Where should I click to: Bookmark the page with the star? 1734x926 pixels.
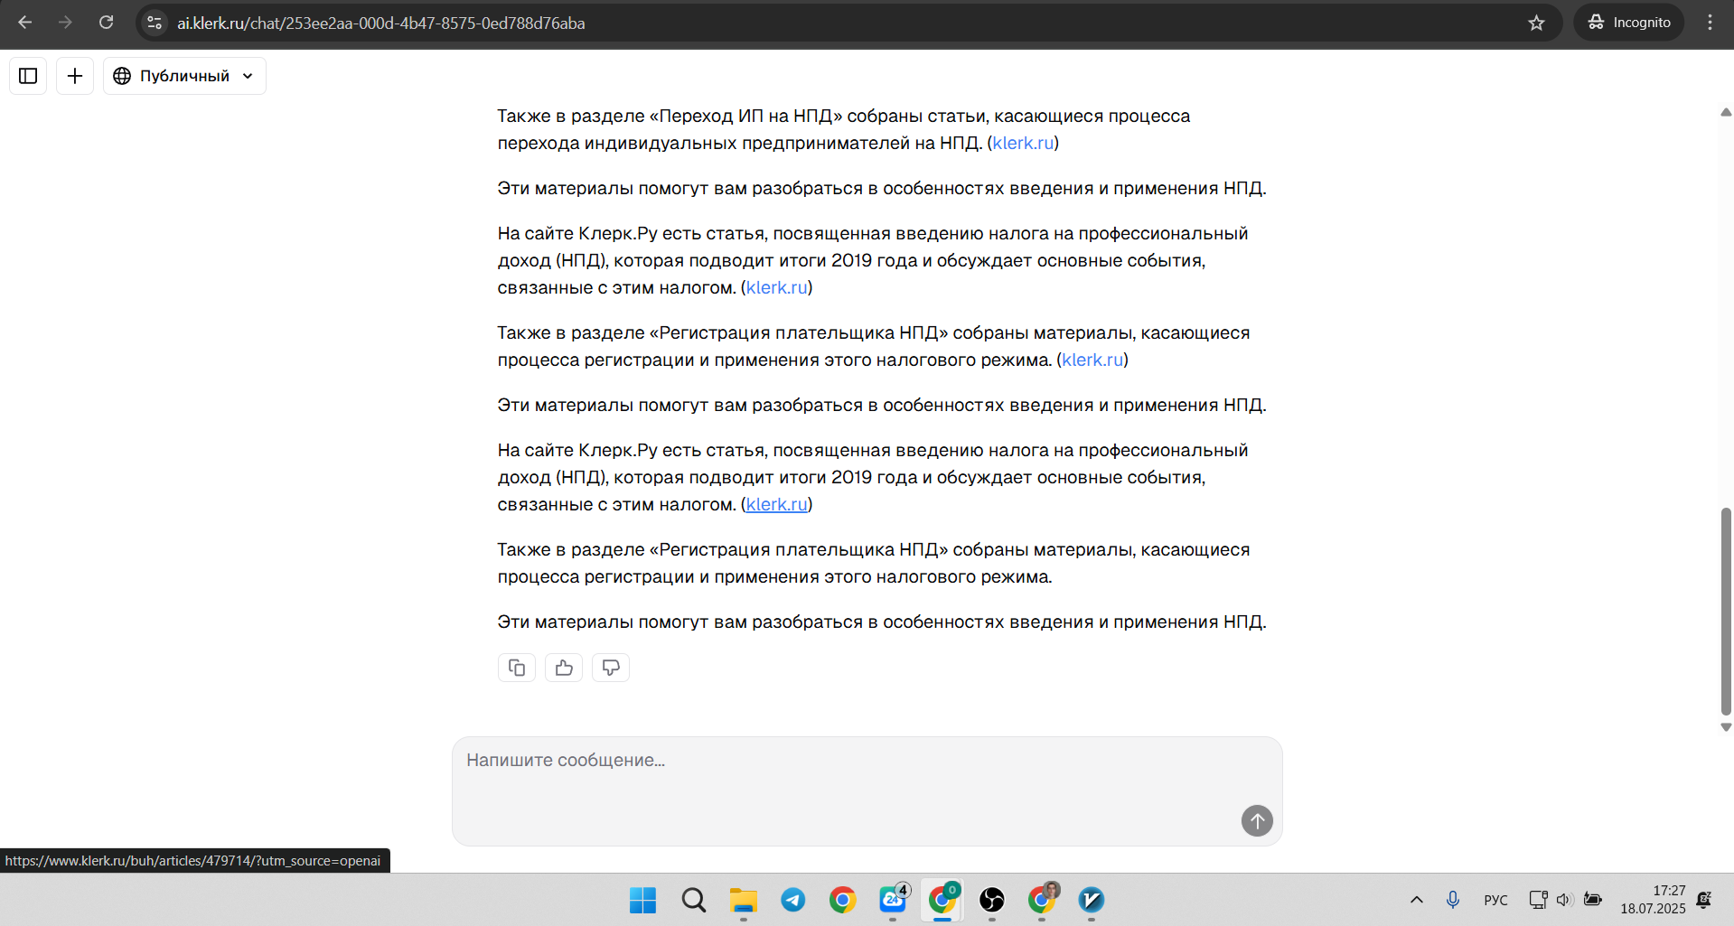pos(1537,23)
